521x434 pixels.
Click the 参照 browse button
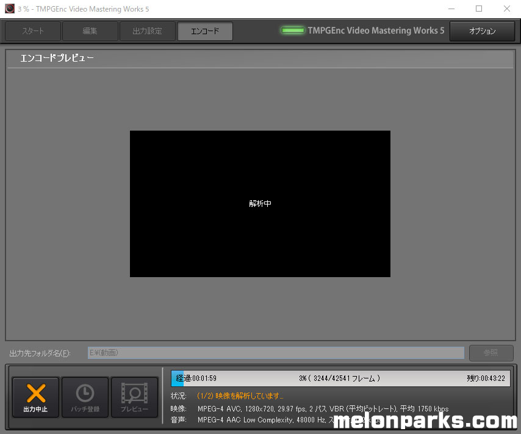(x=491, y=353)
